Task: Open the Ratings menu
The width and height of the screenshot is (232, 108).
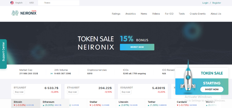Action: tap(116, 14)
